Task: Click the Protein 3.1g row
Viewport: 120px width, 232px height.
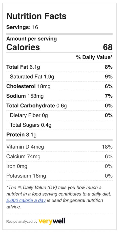Action: pyautogui.click(x=59, y=135)
